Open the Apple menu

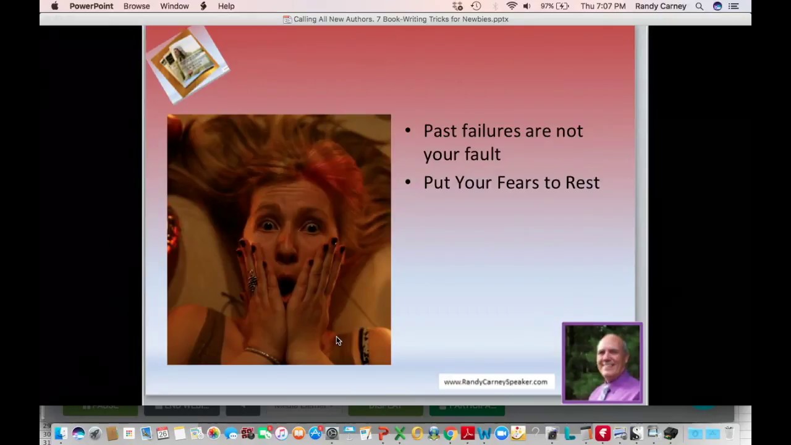pyautogui.click(x=54, y=6)
